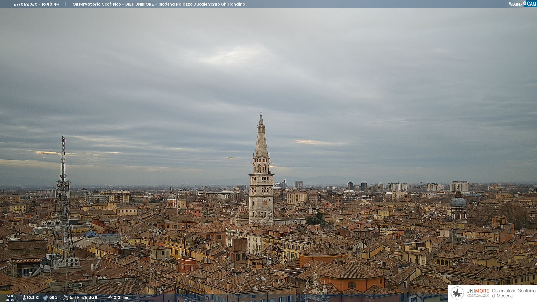Click the 6.4 km/h da E wind reading
Image resolution: width=537 pixels, height=302 pixels.
pyautogui.click(x=84, y=298)
